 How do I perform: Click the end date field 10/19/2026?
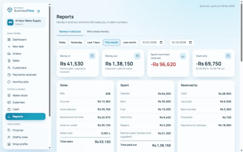[182, 43]
